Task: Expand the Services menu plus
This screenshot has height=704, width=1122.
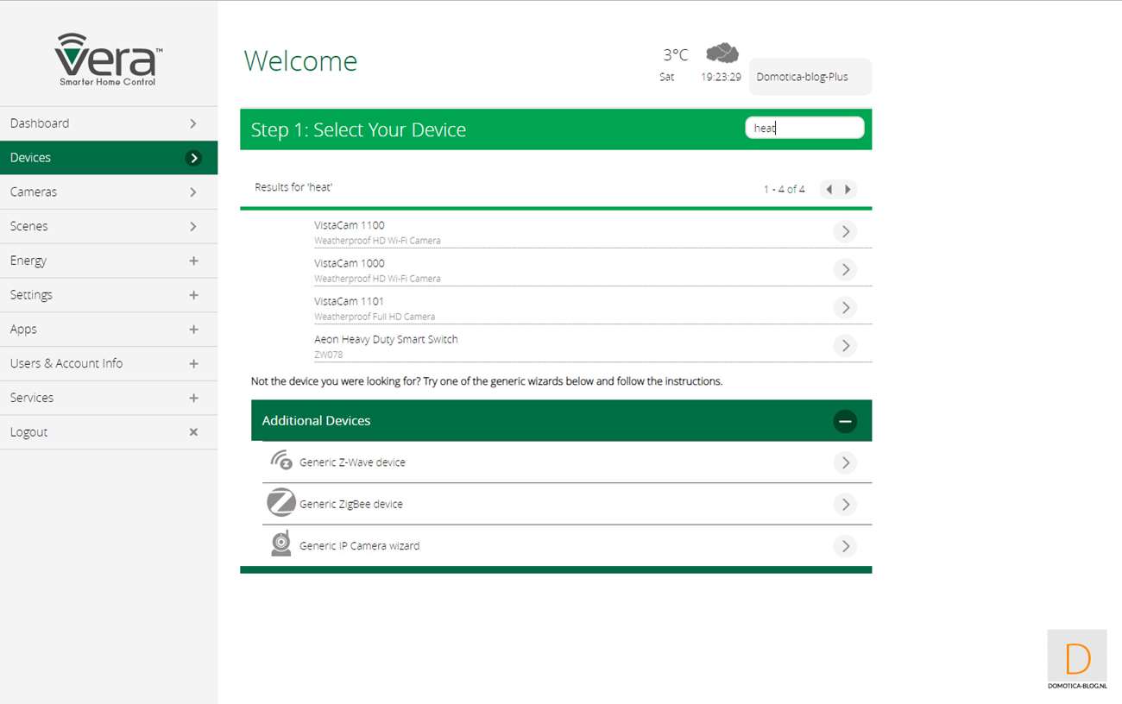Action: (x=193, y=398)
